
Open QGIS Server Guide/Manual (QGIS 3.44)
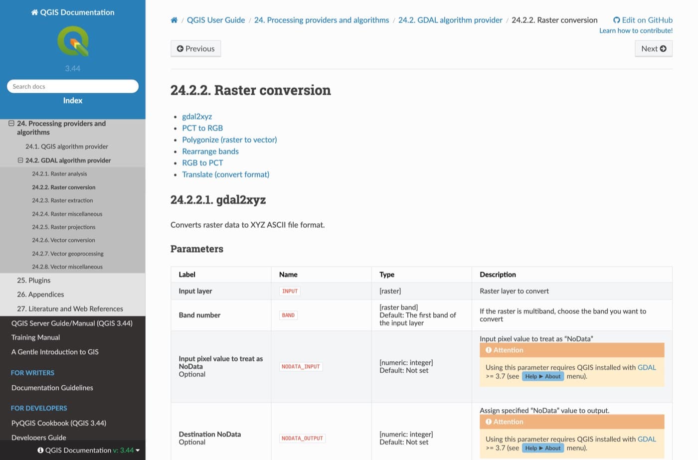pos(72,323)
